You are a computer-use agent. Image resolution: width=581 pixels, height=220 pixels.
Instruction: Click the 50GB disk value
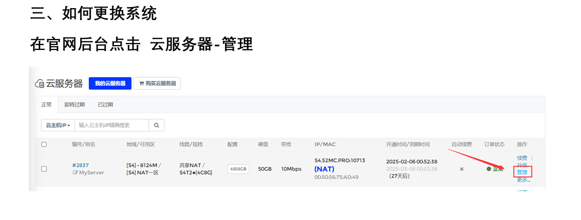click(x=265, y=169)
